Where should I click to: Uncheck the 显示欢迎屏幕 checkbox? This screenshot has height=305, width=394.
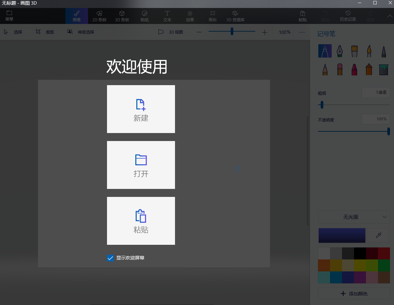pyautogui.click(x=110, y=258)
